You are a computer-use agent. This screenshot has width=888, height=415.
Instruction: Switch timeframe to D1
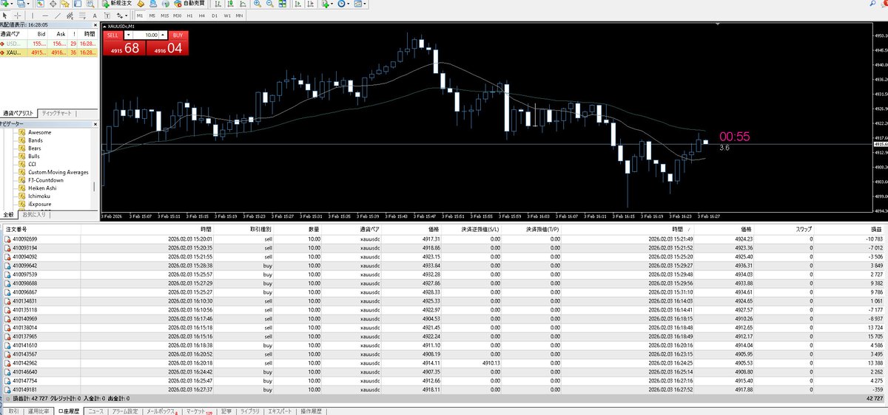click(x=215, y=16)
